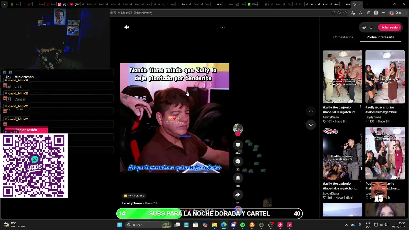Expand the arrow next to Copilot Chat
This screenshot has width=409, height=230.
click(405, 13)
